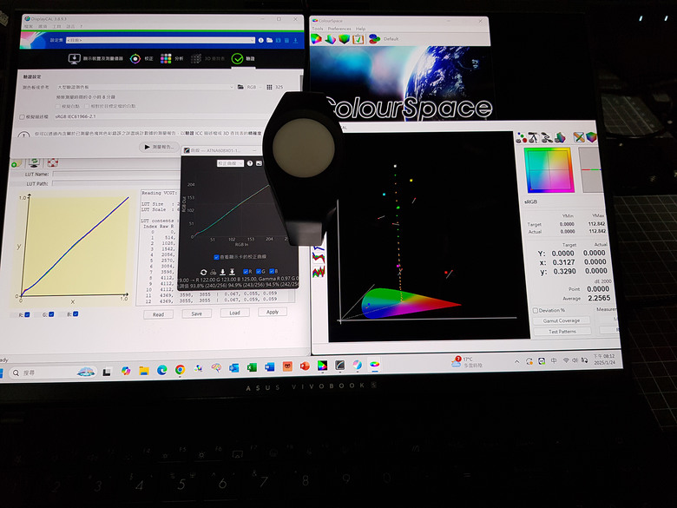Open the first menu in DisplayCAL menu bar

pyautogui.click(x=29, y=26)
